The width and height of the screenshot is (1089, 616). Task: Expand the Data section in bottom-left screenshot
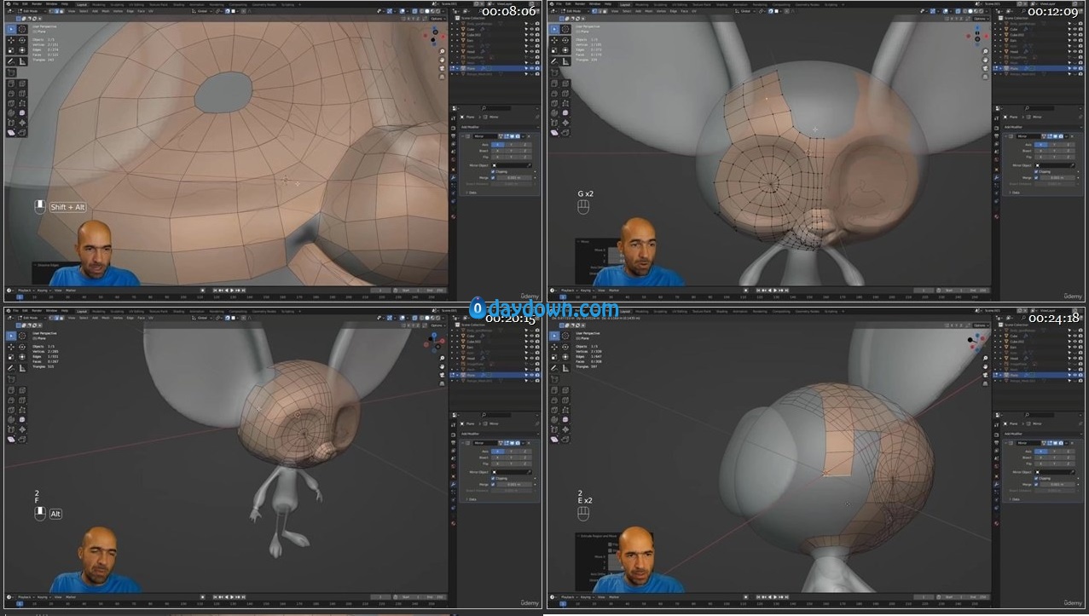click(472, 498)
